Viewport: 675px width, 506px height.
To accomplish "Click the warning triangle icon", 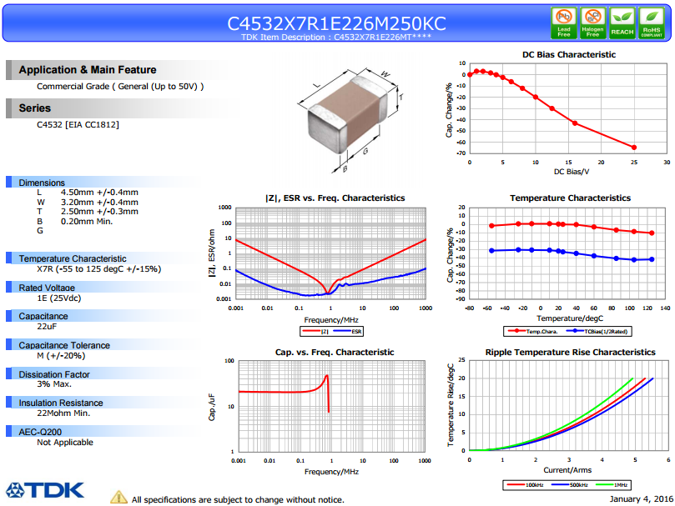I will pyautogui.click(x=118, y=497).
